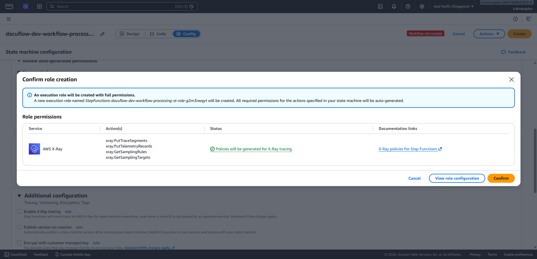Viewport: 537px width, 259px height.
Task: Click the Privacy footer link
Action: click(x=475, y=255)
